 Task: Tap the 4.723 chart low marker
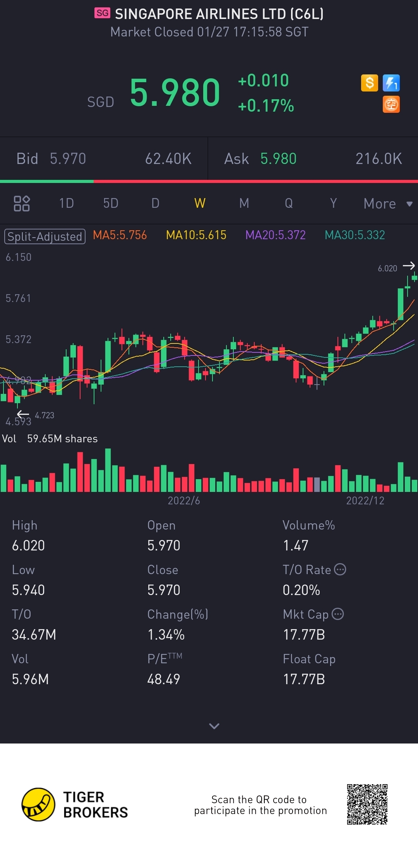(x=45, y=415)
